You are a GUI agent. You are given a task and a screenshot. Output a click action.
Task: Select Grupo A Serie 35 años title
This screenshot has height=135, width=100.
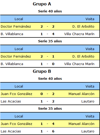click(50, 41)
